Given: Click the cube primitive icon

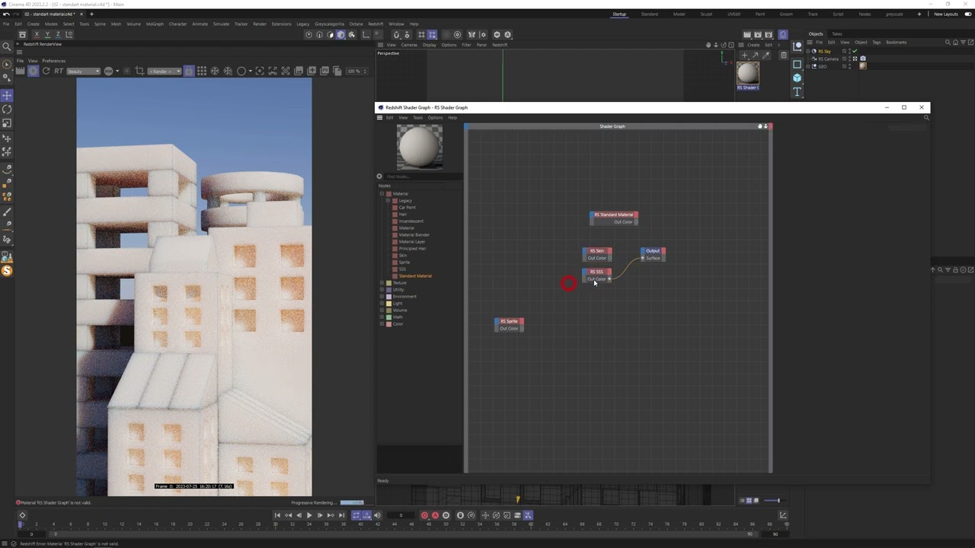Looking at the screenshot, I should (797, 78).
